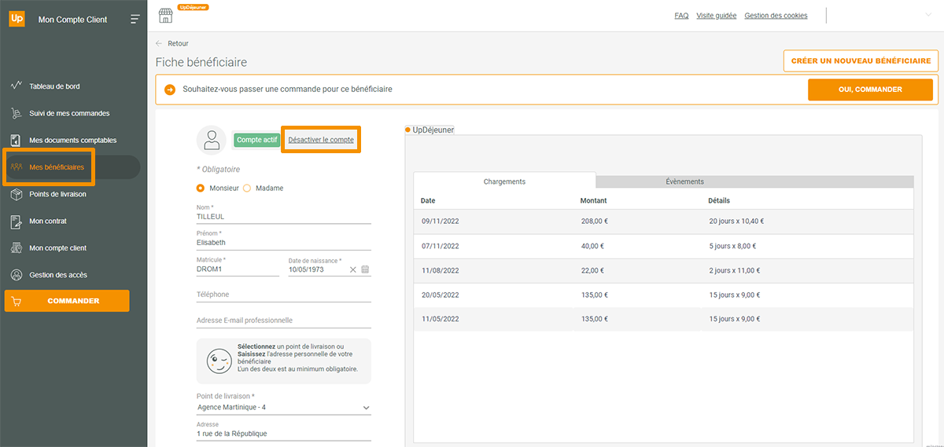Viewport: 944px width, 447px height.
Task: Click the Points de livraison box icon
Action: coord(16,194)
